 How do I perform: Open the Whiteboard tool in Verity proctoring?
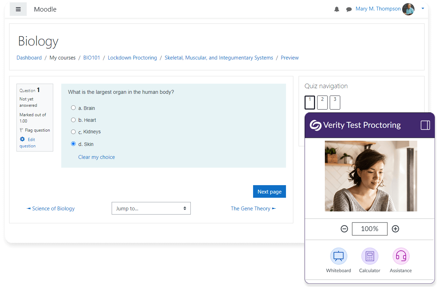(x=338, y=257)
